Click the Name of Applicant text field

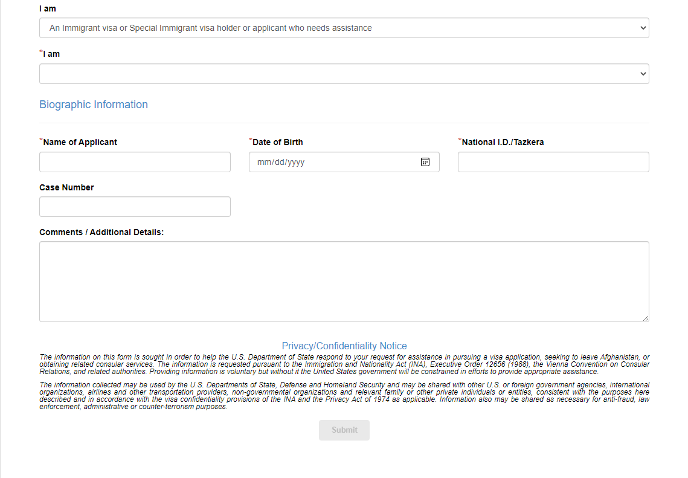click(x=135, y=162)
